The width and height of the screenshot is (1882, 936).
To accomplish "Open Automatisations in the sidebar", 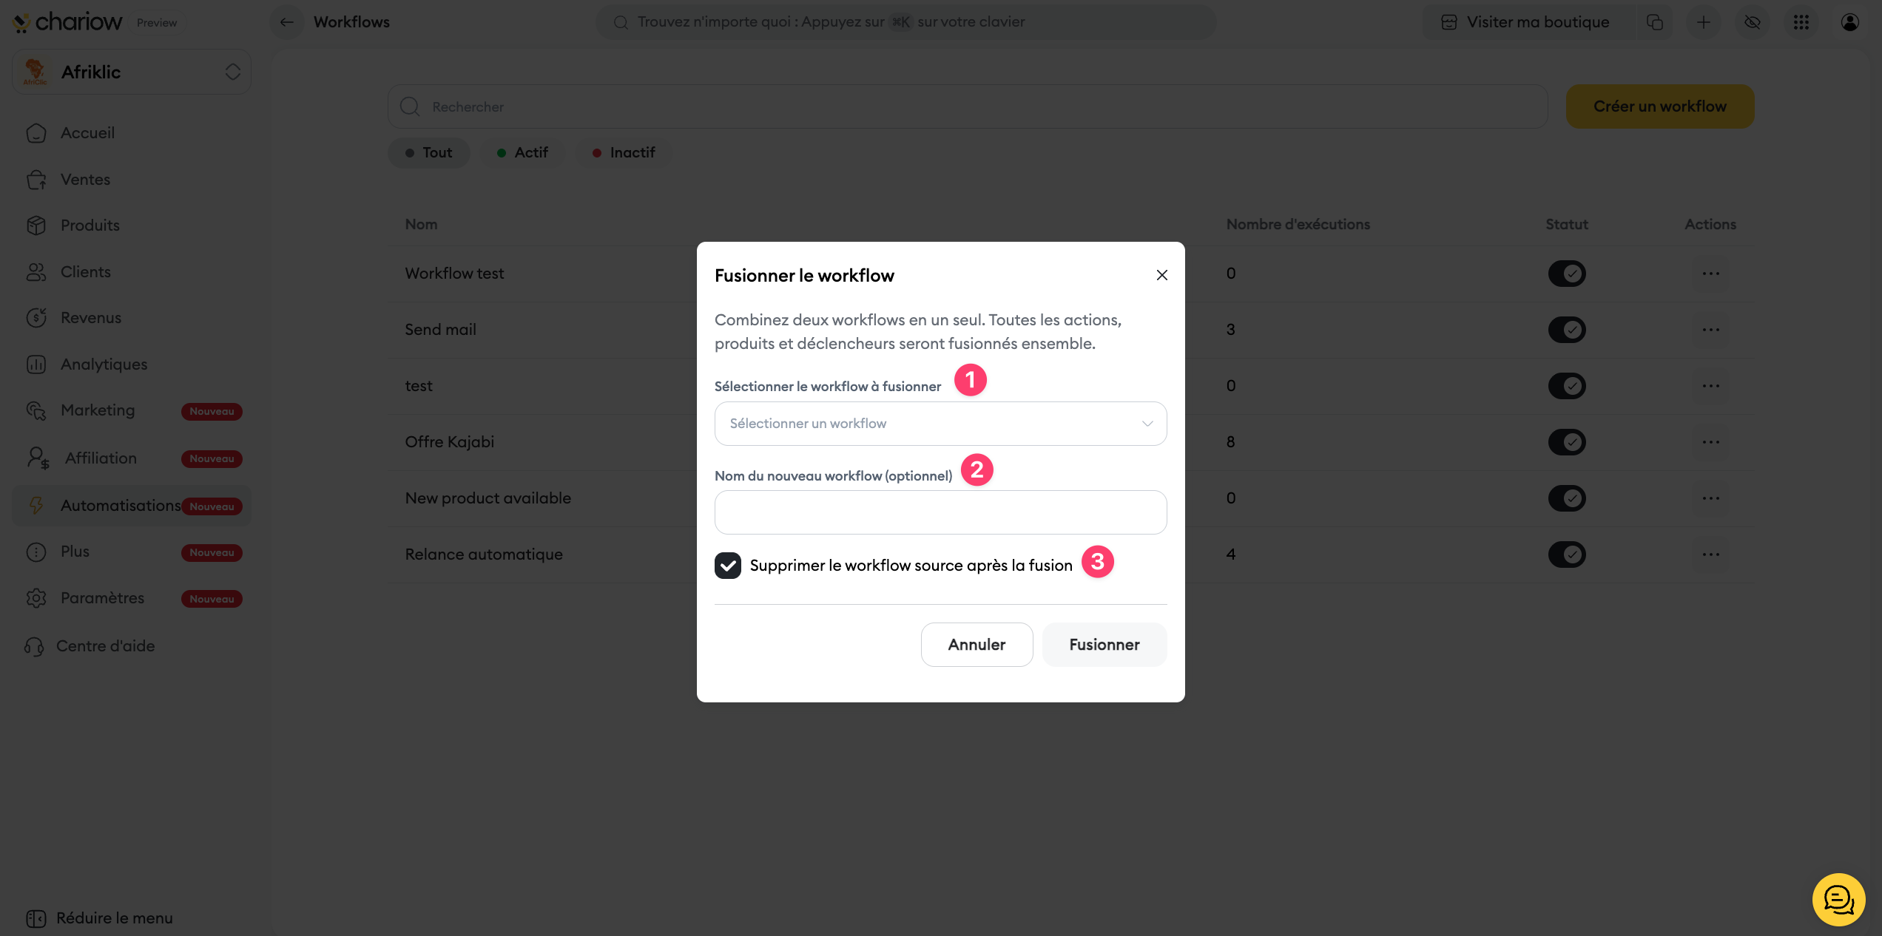I will click(x=121, y=506).
